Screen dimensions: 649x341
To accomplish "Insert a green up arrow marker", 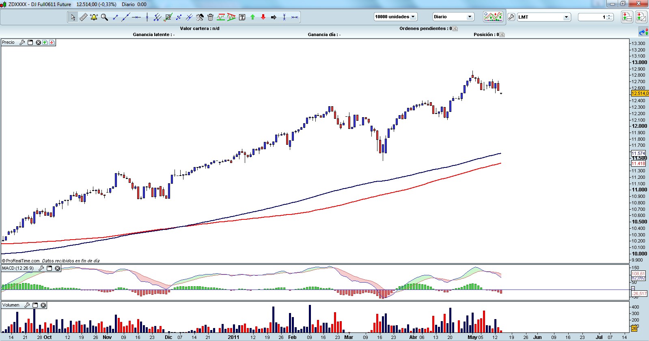I will coord(253,17).
